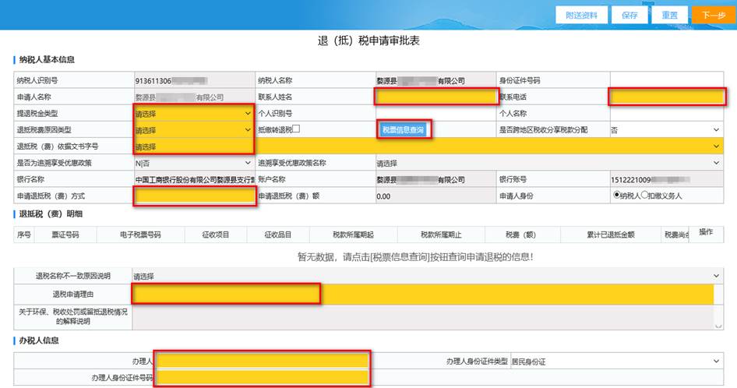Image resolution: width=737 pixels, height=388 pixels.
Task: Click the 办理人身份证件号码 input field
Action: tap(261, 378)
